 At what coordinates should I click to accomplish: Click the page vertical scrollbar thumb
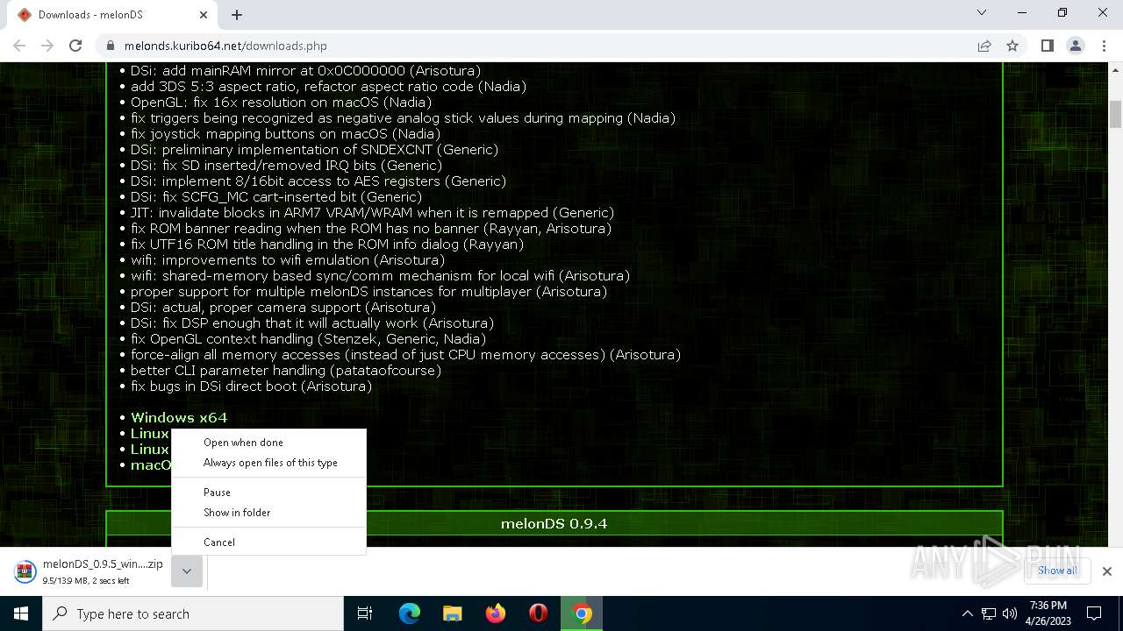(x=1115, y=114)
